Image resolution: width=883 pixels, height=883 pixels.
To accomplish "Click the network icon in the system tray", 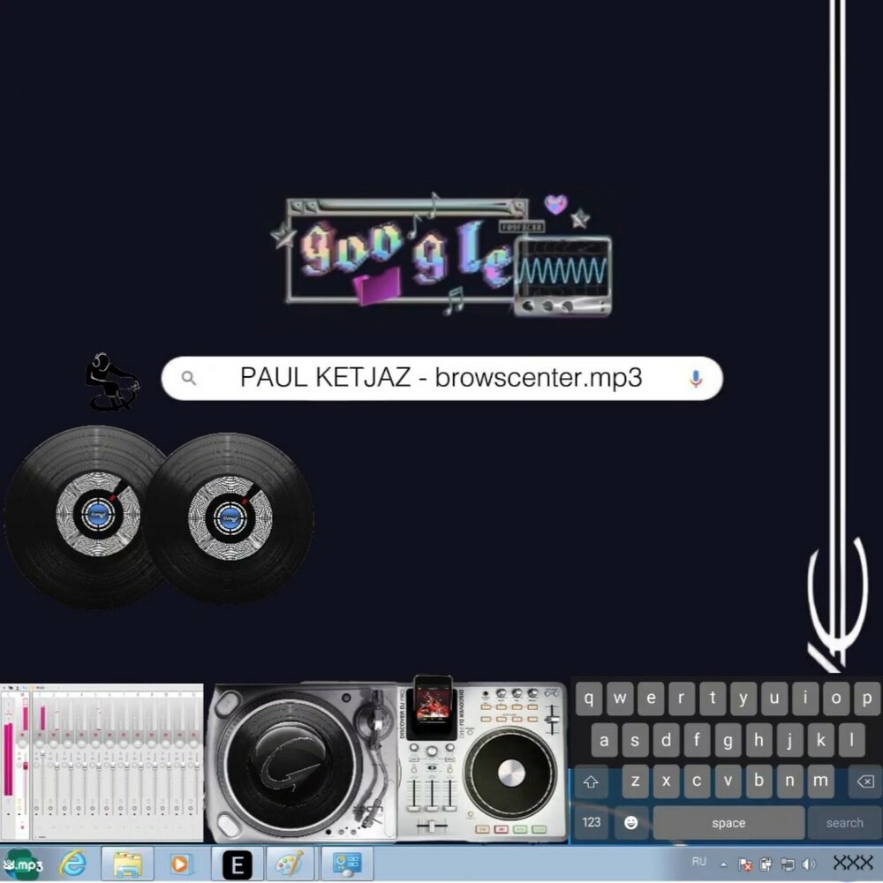I will tap(788, 865).
